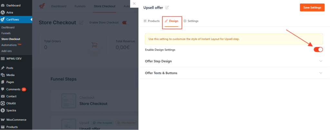The image size is (330, 130).
Task: Open the Funnels tab in the top navigation
Action: point(80,6)
